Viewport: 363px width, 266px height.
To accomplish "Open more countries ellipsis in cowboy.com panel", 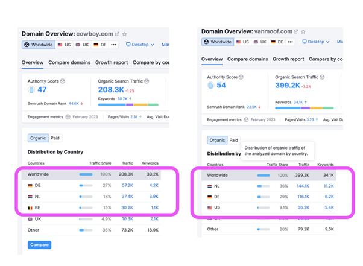I will click(112, 45).
